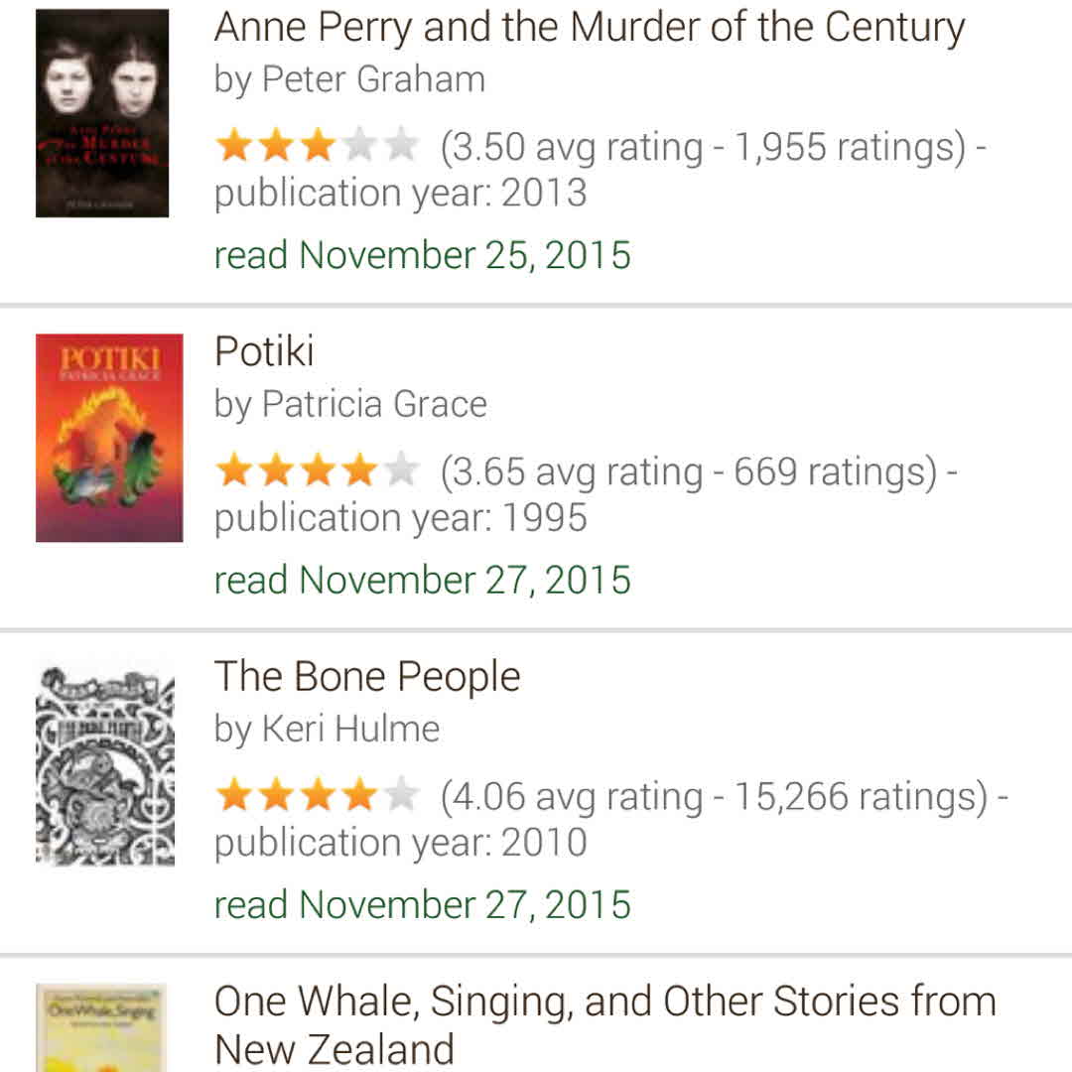Viewport: 1072px width, 1072px height.
Task: Tap the Potiki book cover thumbnail
Action: [x=109, y=438]
